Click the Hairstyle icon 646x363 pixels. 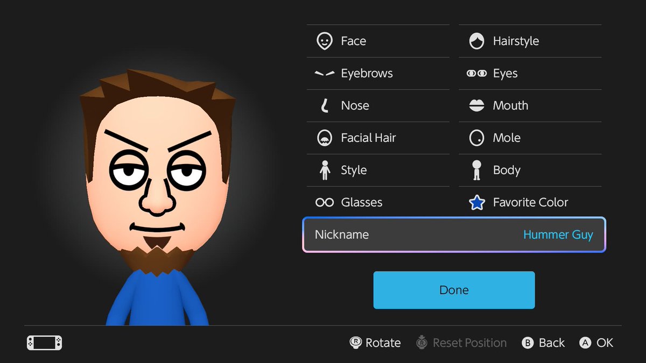476,41
